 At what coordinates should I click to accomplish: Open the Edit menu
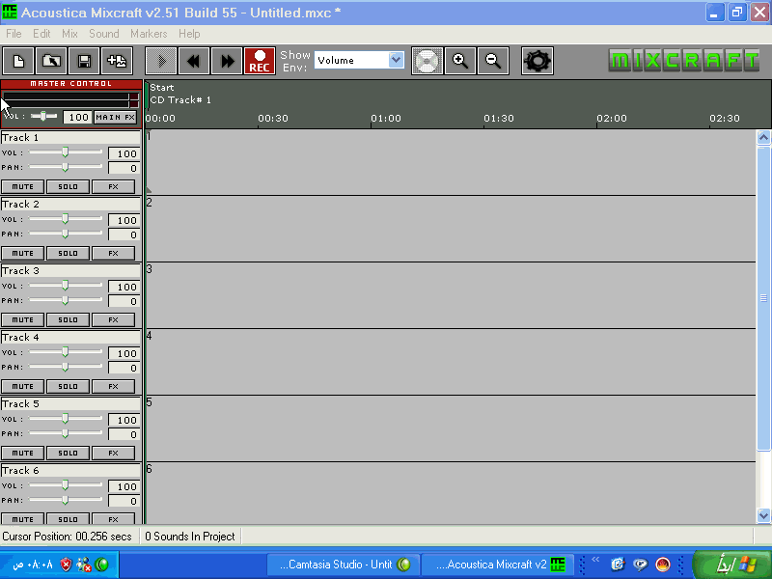(x=41, y=34)
